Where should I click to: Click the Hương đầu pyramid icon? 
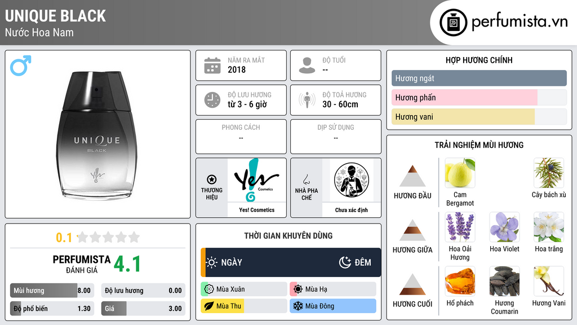412,176
